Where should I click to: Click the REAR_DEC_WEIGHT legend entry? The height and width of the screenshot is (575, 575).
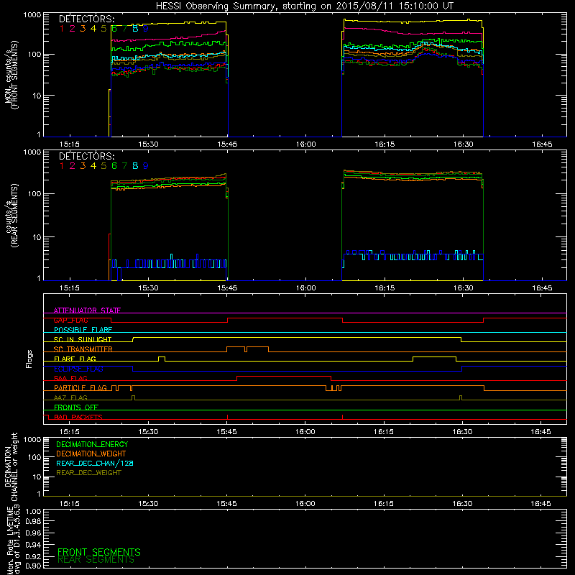pyautogui.click(x=88, y=473)
